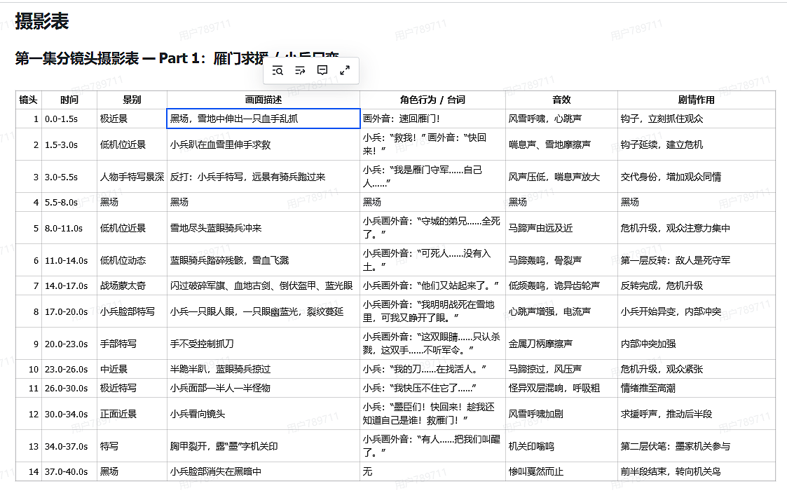The width and height of the screenshot is (787, 491).
Task: Expand table to fullscreen with arrows icon
Action: point(345,70)
